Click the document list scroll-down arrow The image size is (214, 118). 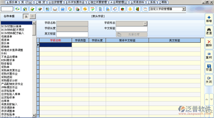click(34, 115)
